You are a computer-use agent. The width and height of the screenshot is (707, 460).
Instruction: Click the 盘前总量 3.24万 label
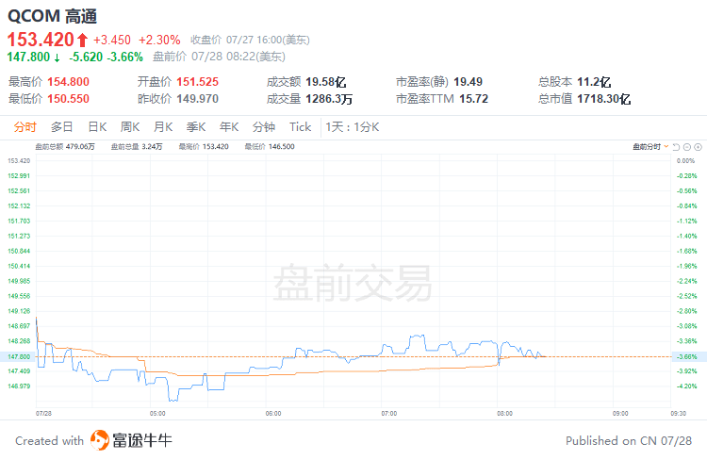click(137, 146)
